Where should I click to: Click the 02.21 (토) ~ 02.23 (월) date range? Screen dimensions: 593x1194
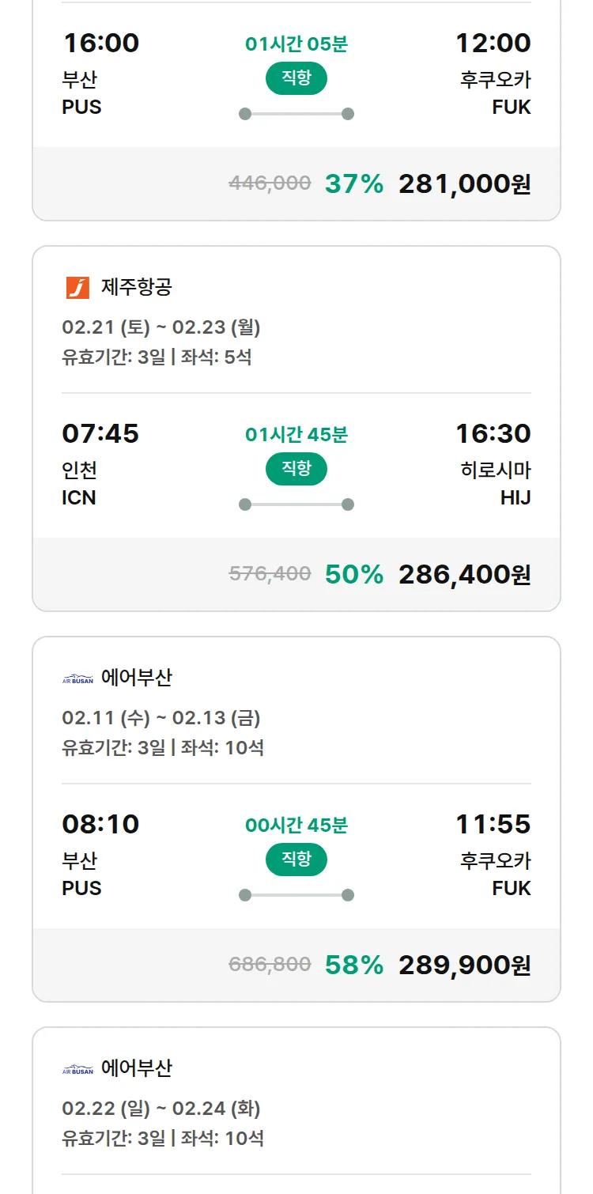161,327
